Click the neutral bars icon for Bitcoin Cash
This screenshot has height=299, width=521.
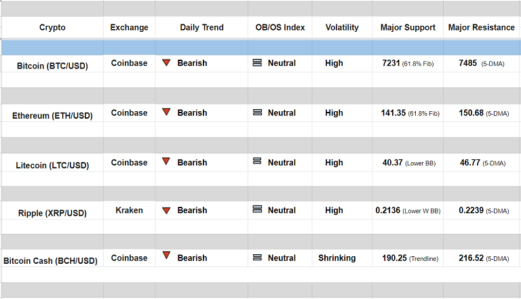[x=257, y=258]
